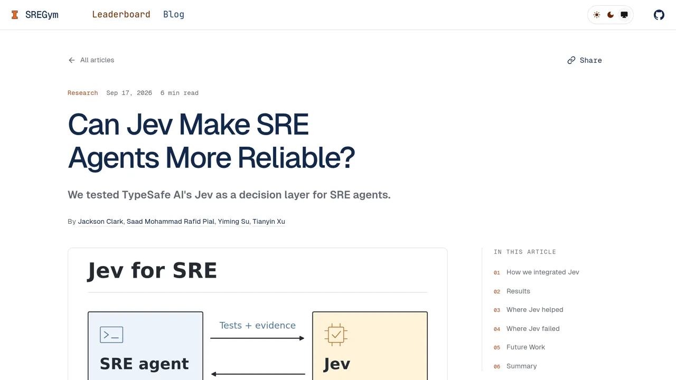Jump to How we integrated Jev section
This screenshot has height=380, width=676.
[542, 272]
